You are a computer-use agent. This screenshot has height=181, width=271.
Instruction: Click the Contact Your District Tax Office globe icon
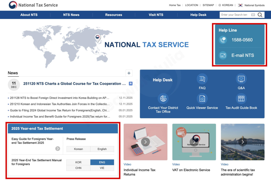click(x=163, y=99)
